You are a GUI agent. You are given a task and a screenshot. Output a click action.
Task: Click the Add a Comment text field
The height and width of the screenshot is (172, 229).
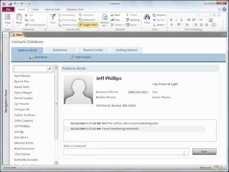tap(126, 151)
